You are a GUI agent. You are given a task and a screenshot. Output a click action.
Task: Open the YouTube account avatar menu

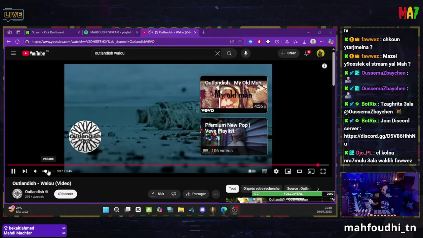(321, 53)
